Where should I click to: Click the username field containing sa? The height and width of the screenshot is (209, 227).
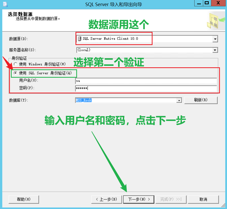[x=146, y=81]
